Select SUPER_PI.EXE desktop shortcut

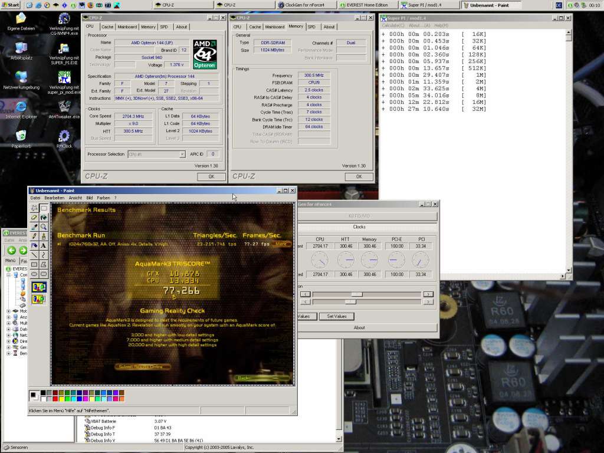[64, 54]
